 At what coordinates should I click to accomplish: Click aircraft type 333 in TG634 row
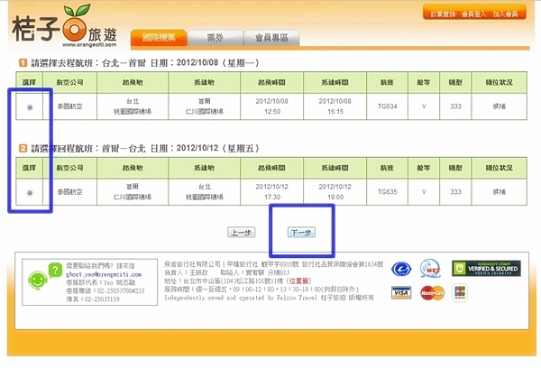(455, 106)
